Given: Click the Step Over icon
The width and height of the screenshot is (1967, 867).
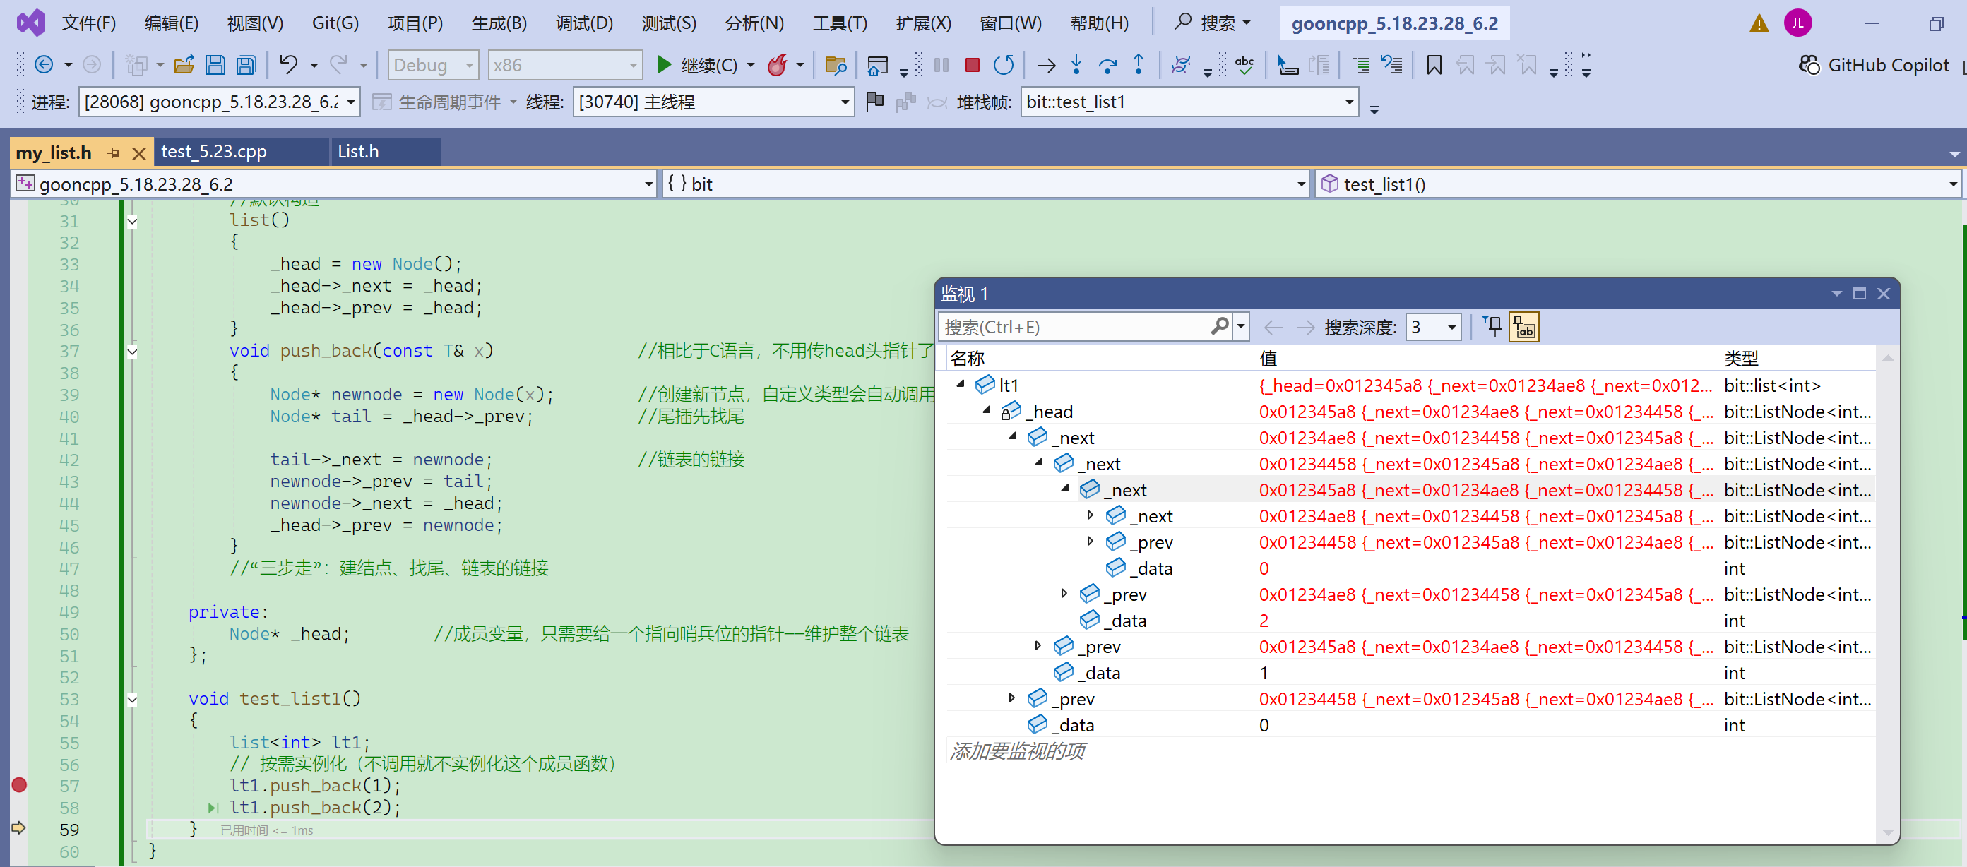Looking at the screenshot, I should click(1107, 65).
